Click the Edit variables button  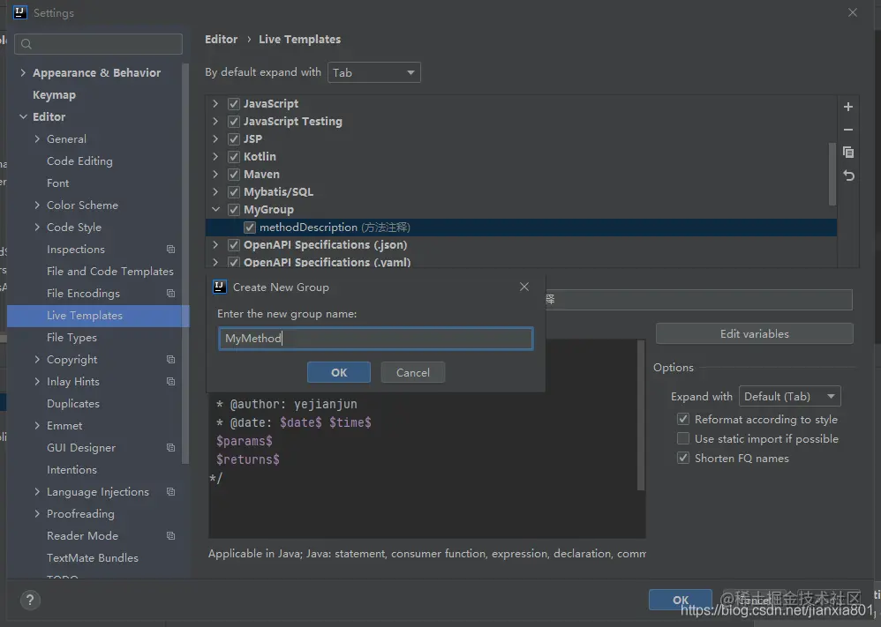tap(755, 334)
